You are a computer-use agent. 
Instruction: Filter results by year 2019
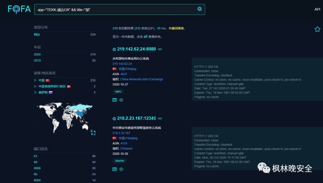tap(37, 60)
